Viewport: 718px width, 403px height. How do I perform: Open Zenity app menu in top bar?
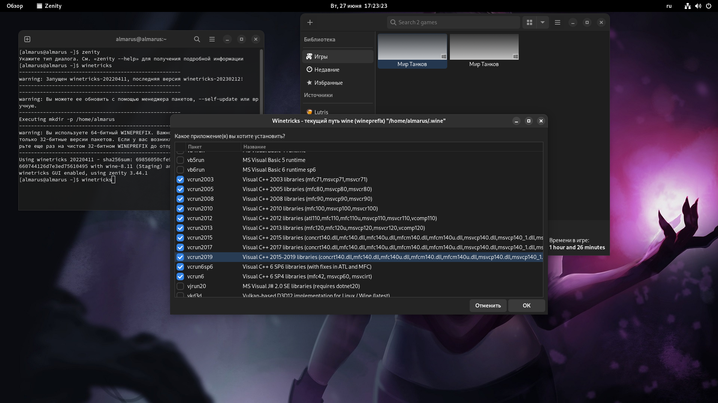click(49, 6)
